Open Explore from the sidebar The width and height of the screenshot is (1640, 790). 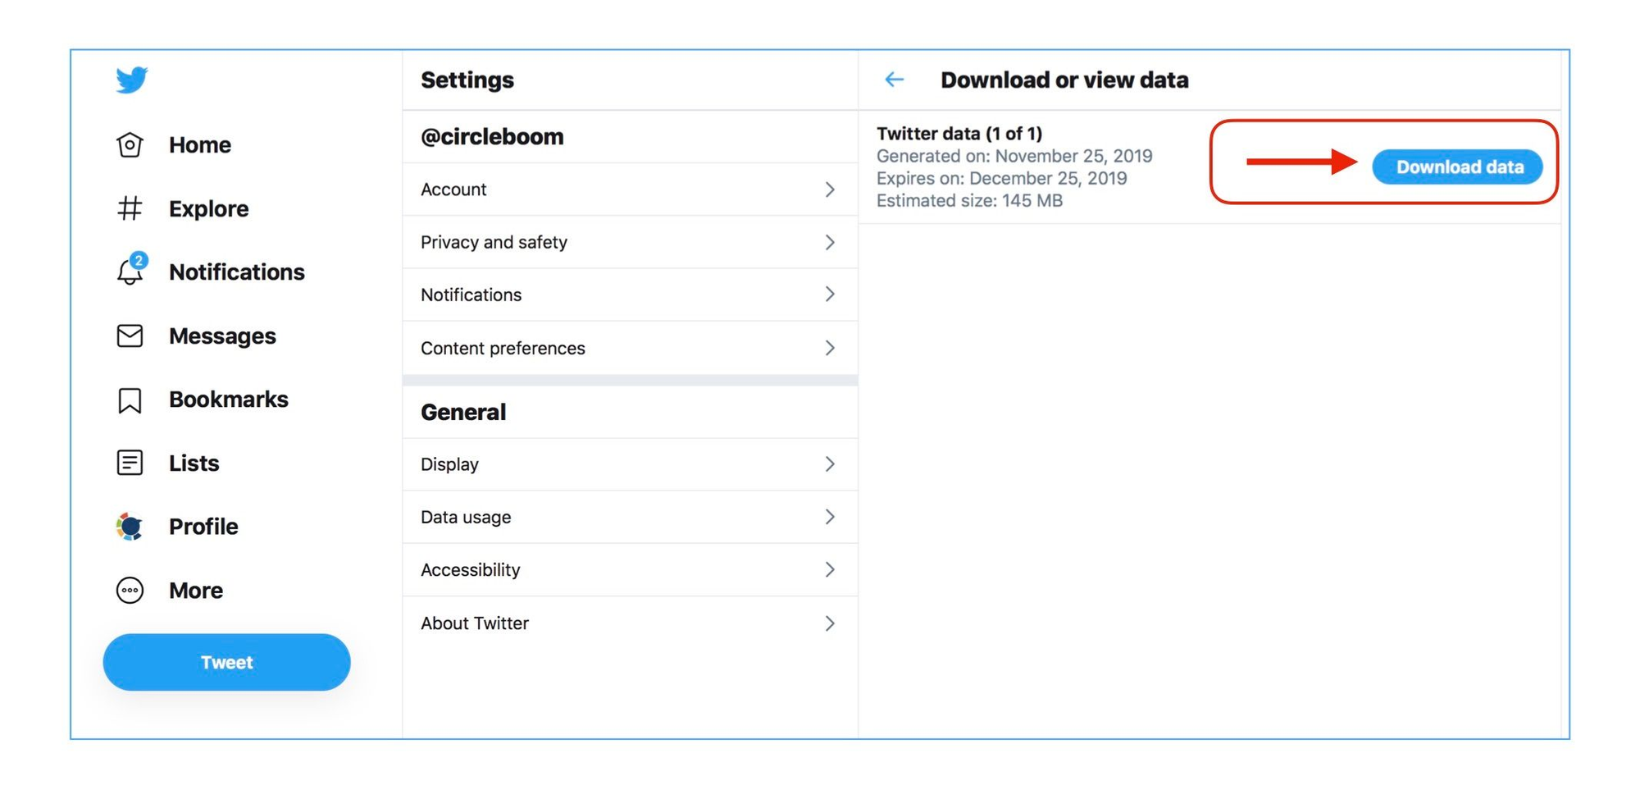point(129,208)
